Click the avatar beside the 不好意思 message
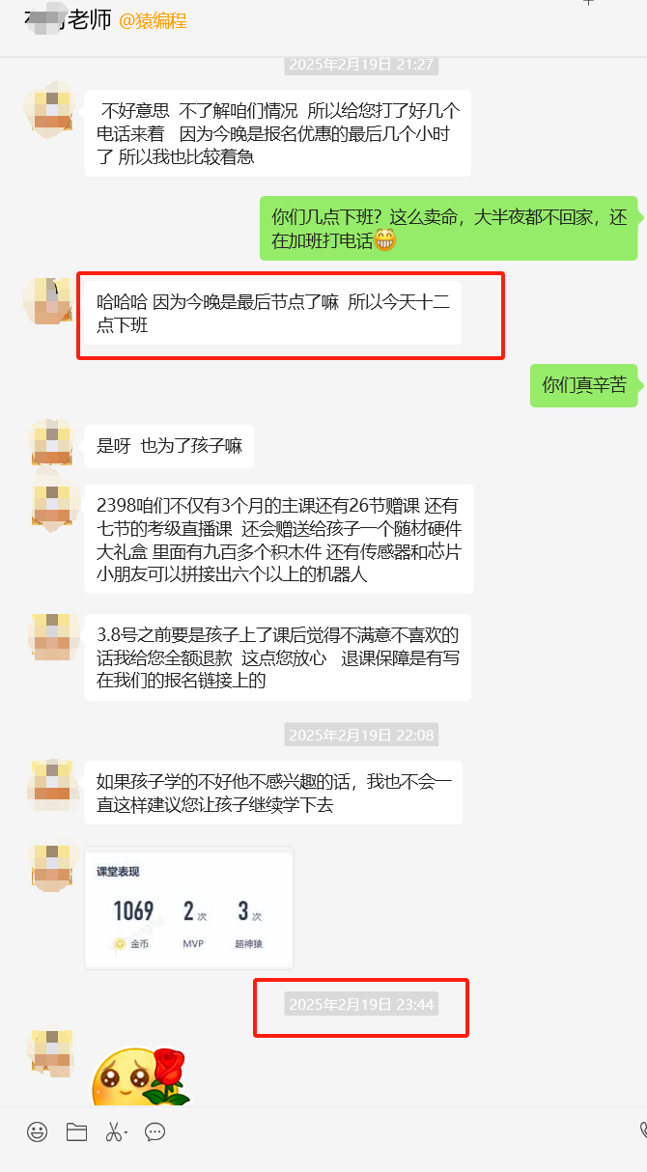The height and width of the screenshot is (1172, 647). [50, 109]
